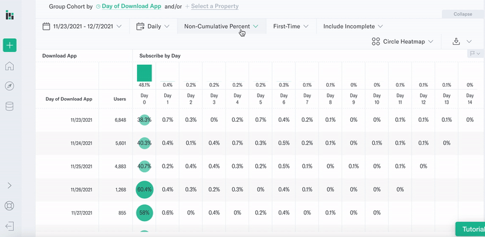Open the compass Explore icon
Screen dimensions: 485x237
point(10,86)
